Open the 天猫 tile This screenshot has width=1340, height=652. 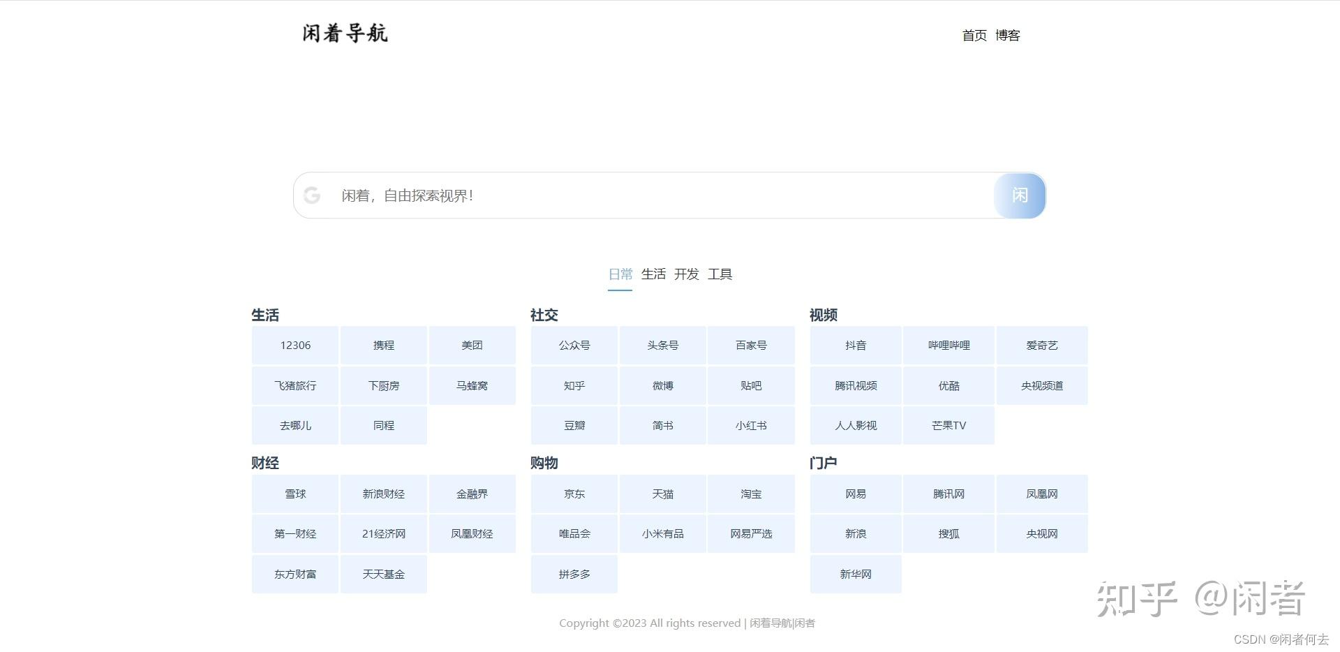coord(663,494)
